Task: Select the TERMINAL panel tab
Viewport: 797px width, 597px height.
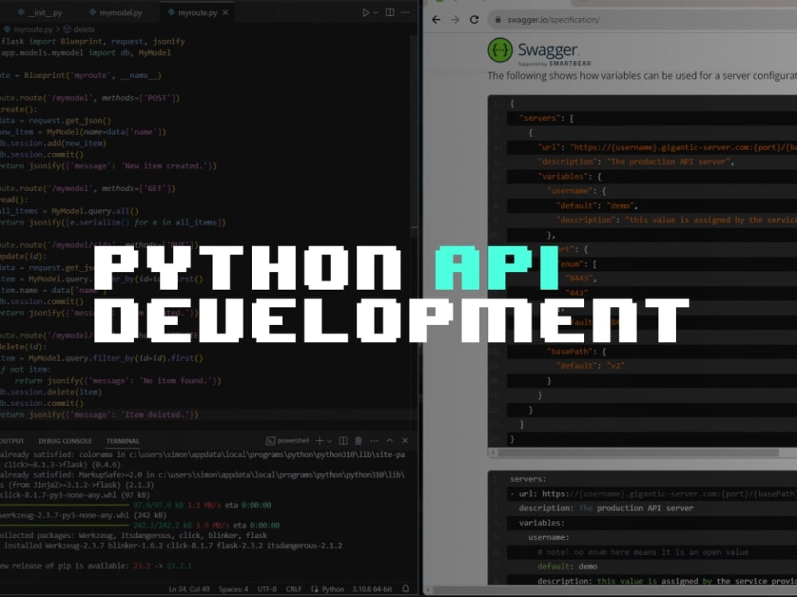Action: coord(123,441)
